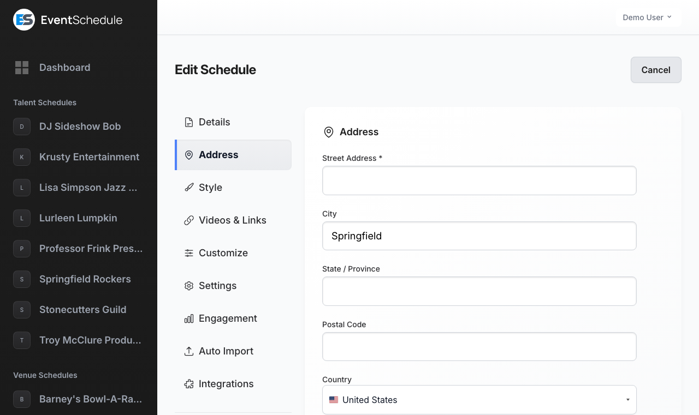Click the Cancel button

pyautogui.click(x=655, y=70)
